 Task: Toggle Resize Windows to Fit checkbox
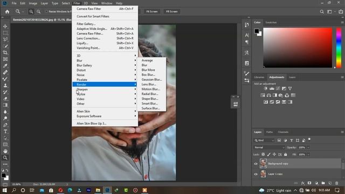(x=46, y=11)
